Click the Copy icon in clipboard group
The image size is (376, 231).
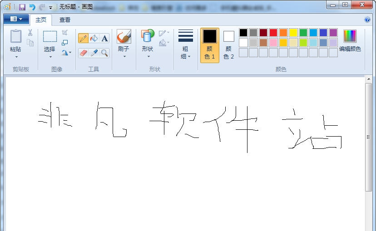30,43
